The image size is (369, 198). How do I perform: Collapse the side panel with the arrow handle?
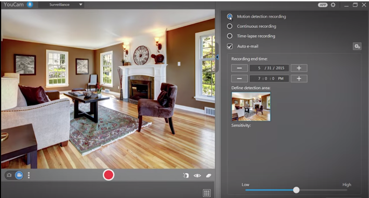(x=217, y=57)
